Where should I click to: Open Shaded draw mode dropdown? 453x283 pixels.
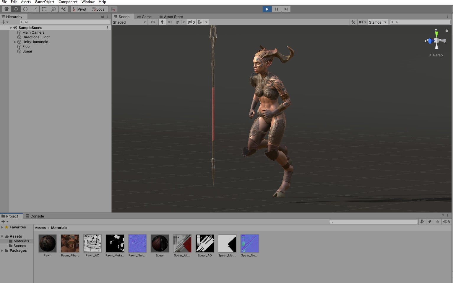[x=129, y=22]
